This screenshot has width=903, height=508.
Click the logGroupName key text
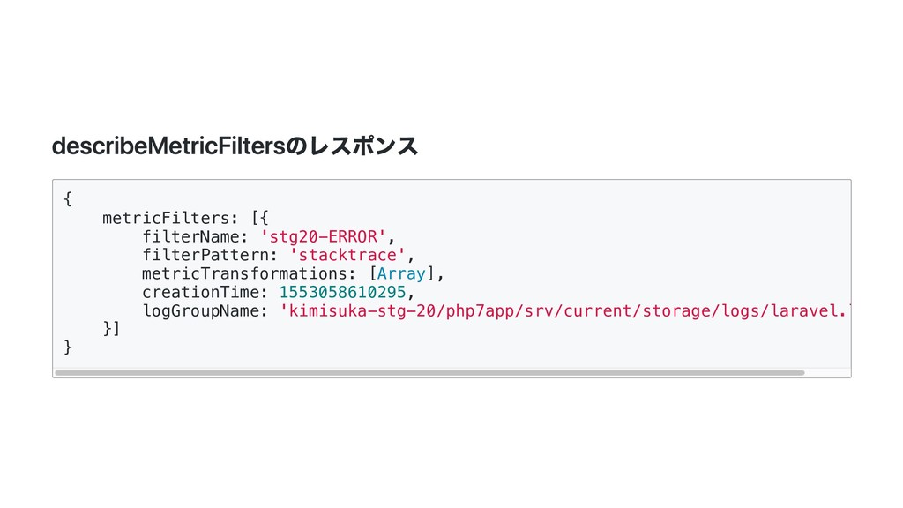click(200, 311)
